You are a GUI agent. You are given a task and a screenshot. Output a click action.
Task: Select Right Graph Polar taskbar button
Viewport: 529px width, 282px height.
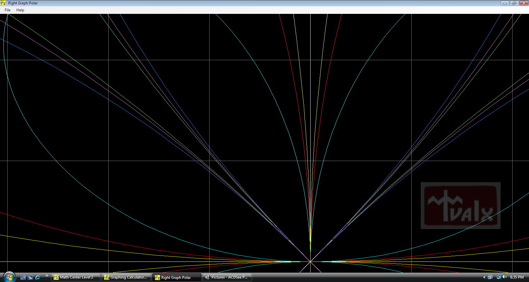click(177, 277)
